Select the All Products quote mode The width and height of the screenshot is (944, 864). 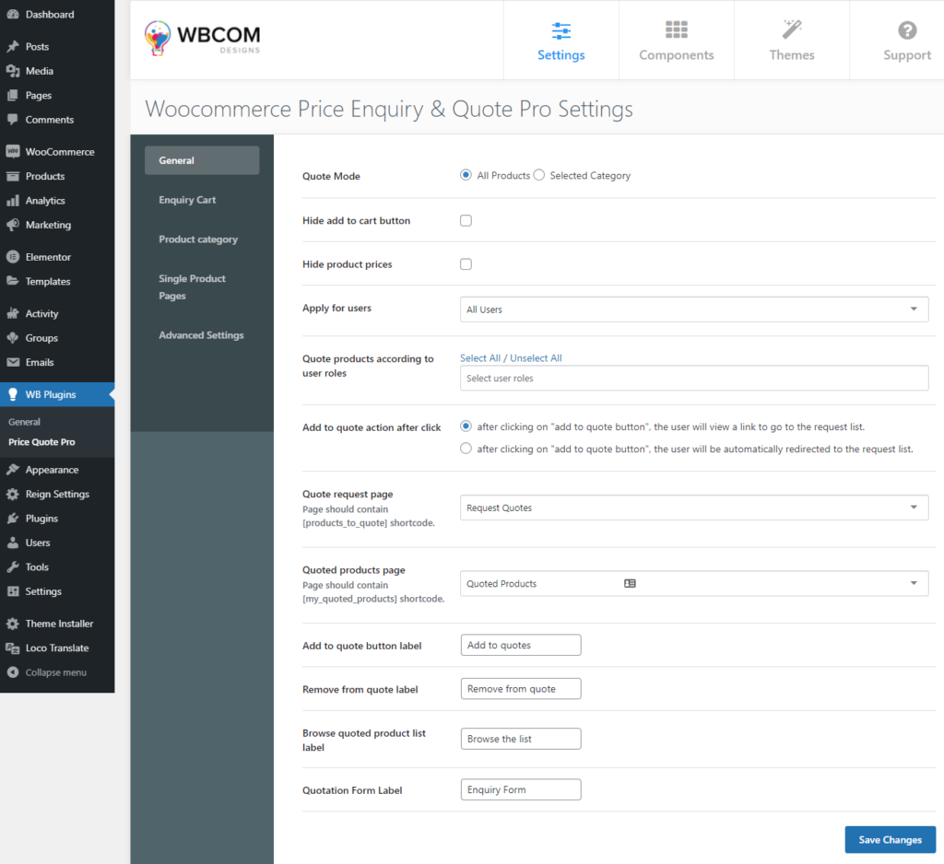click(x=466, y=175)
